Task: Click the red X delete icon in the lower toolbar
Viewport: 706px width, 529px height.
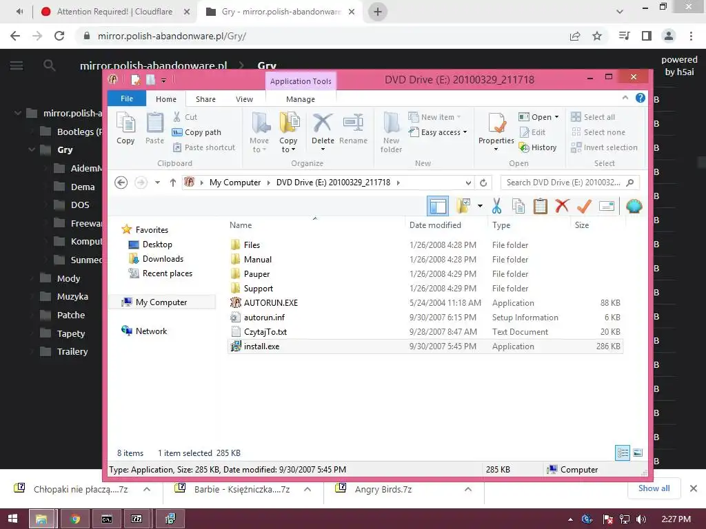Action: (562, 206)
